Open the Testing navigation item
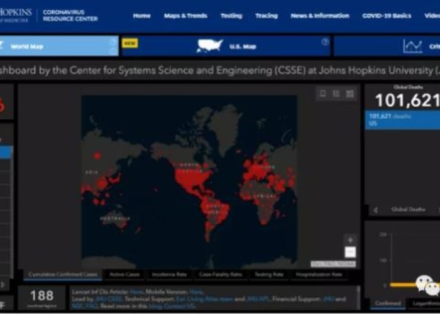The image size is (440, 314). [231, 16]
